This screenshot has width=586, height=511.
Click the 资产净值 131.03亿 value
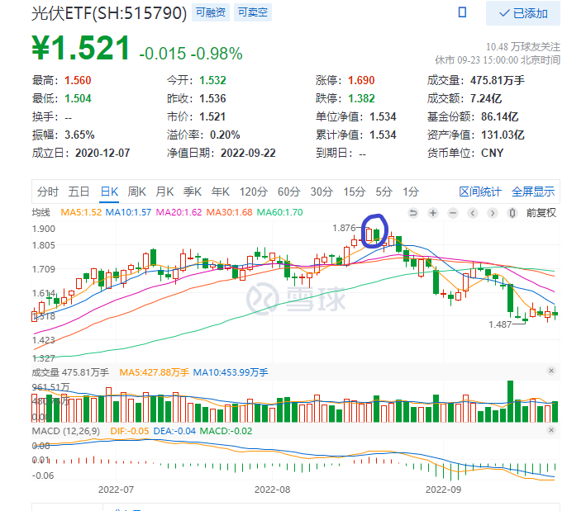pyautogui.click(x=503, y=135)
